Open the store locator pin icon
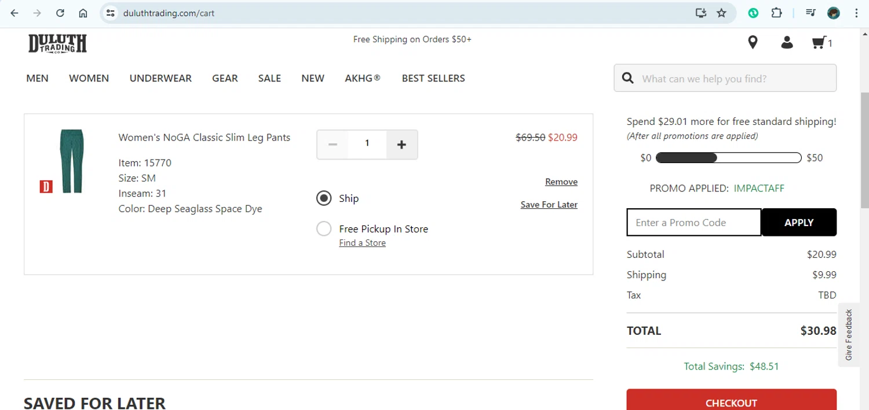The width and height of the screenshot is (869, 410). (x=753, y=42)
